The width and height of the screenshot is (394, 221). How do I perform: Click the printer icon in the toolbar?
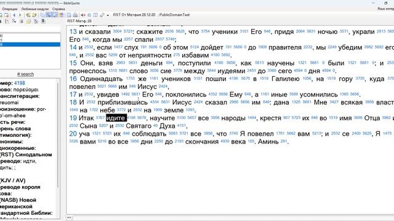click(x=75, y=15)
